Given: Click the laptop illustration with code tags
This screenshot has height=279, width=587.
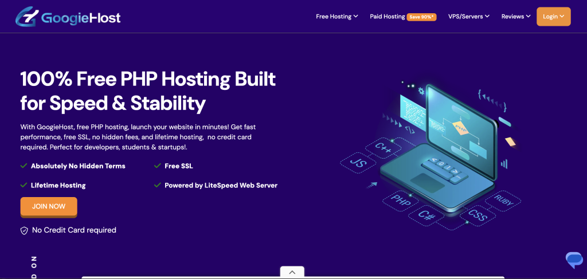Looking at the screenshot, I should click(431, 155).
